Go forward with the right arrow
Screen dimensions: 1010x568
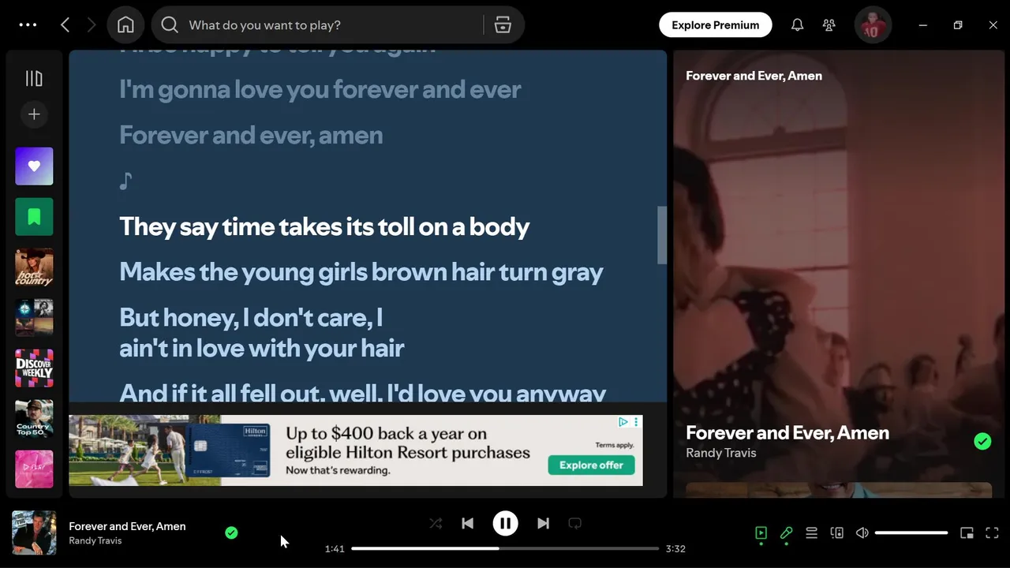tap(91, 25)
